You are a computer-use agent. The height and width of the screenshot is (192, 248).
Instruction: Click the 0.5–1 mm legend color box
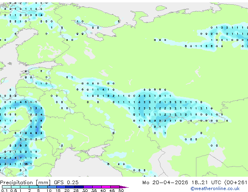tap(16, 187)
